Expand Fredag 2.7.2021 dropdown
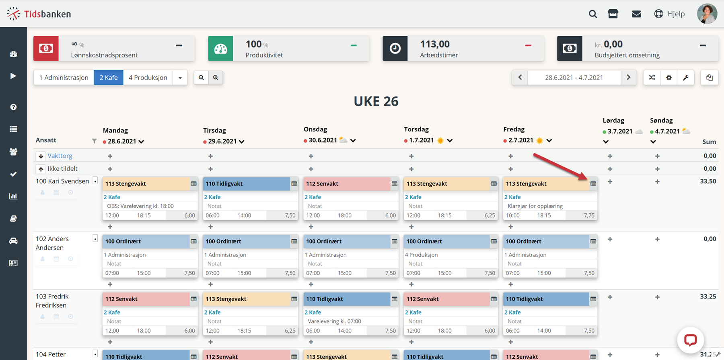 tap(549, 140)
